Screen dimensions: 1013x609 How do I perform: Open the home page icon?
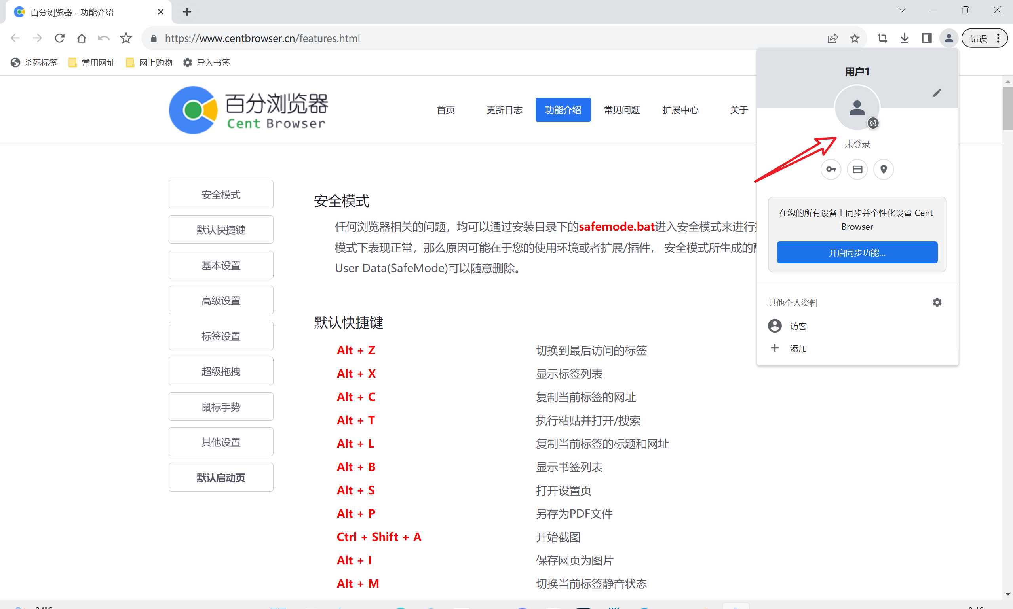(82, 38)
